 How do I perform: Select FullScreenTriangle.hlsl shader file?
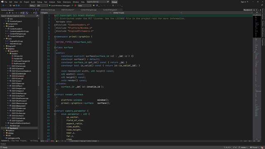(22, 61)
